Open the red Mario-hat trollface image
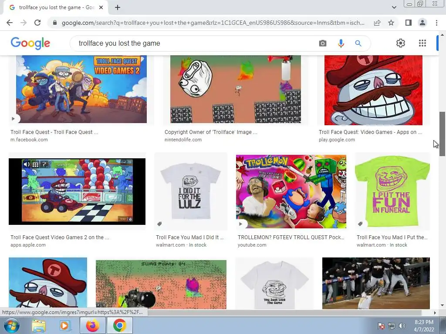The image size is (446, 334). click(x=373, y=90)
